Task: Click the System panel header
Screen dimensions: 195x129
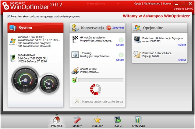Action: (x=35, y=28)
